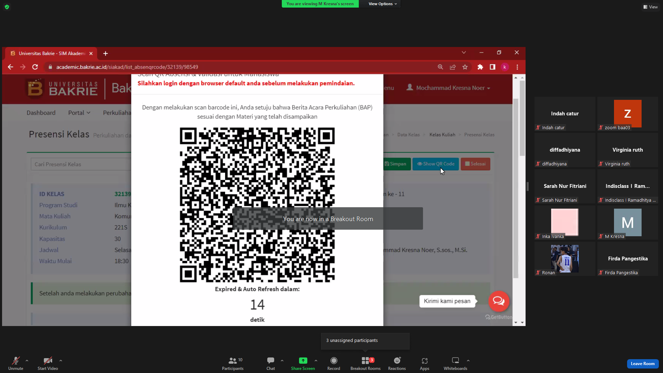Open the Kelas Kuliah breadcrumb link
The height and width of the screenshot is (373, 663).
click(x=442, y=135)
